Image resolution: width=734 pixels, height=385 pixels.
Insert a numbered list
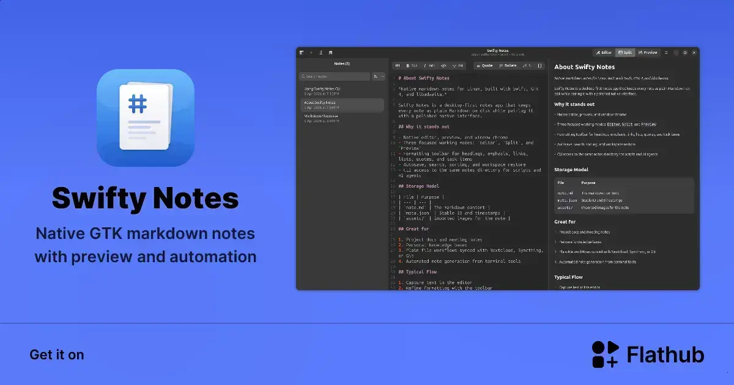(526, 65)
